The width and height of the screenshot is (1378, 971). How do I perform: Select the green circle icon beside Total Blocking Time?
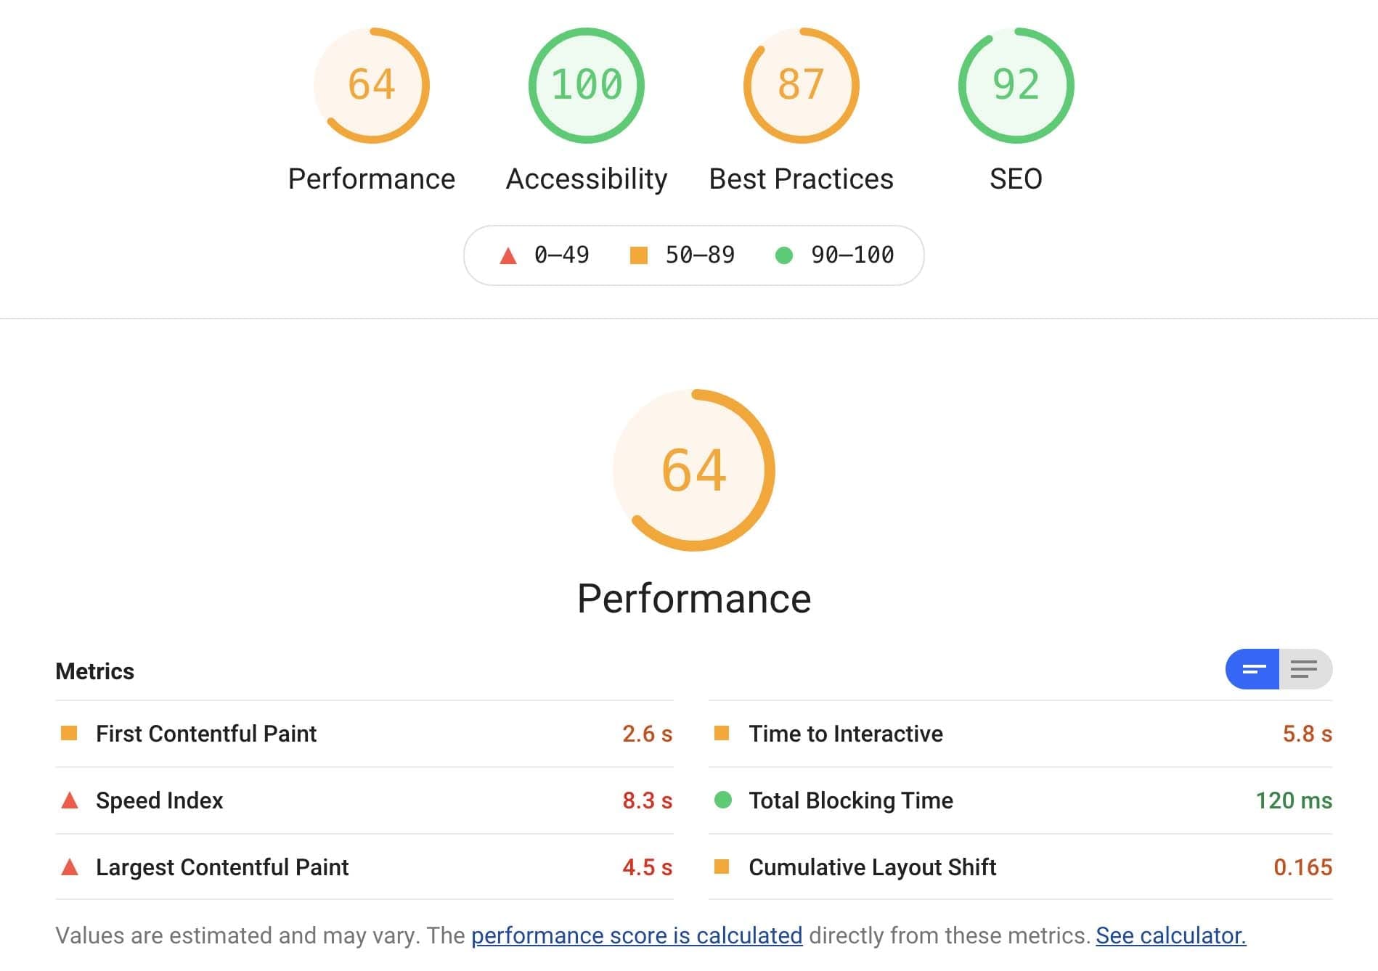pyautogui.click(x=722, y=800)
